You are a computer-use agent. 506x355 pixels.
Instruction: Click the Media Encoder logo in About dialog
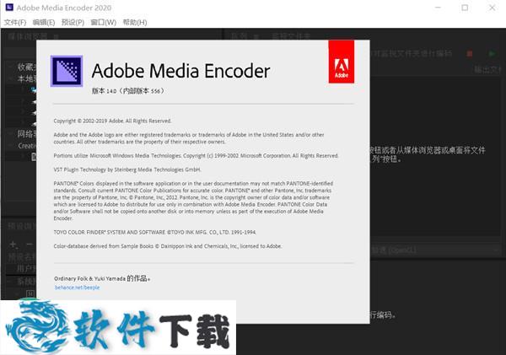point(67,71)
